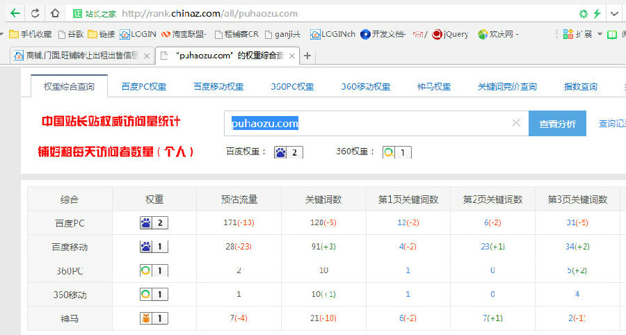Viewport: 626px width, 335px height.
Task: Click 神马 second-page count 7(+1)
Action: (x=492, y=318)
